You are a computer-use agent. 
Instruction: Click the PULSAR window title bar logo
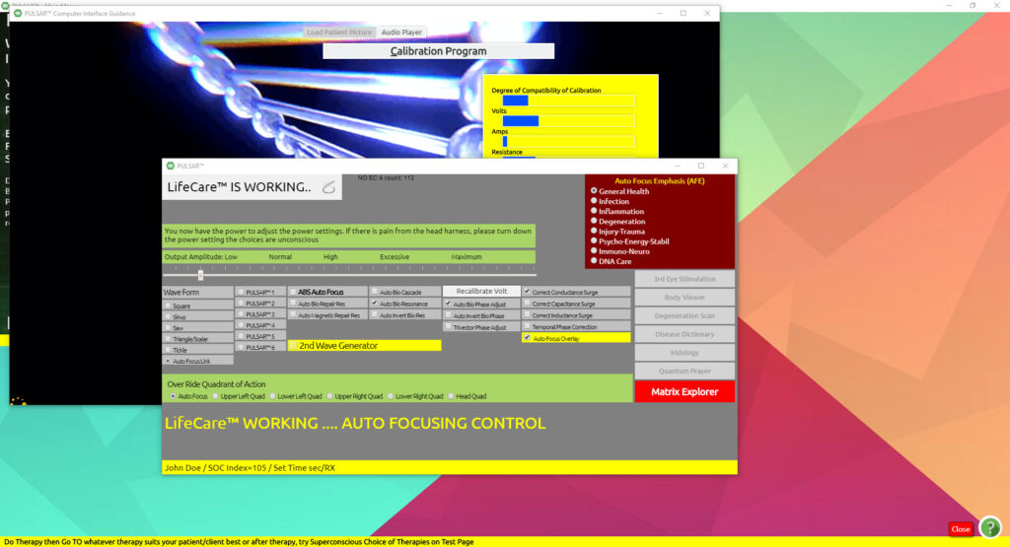tap(170, 166)
